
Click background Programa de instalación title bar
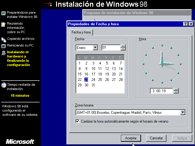(x=137, y=13)
